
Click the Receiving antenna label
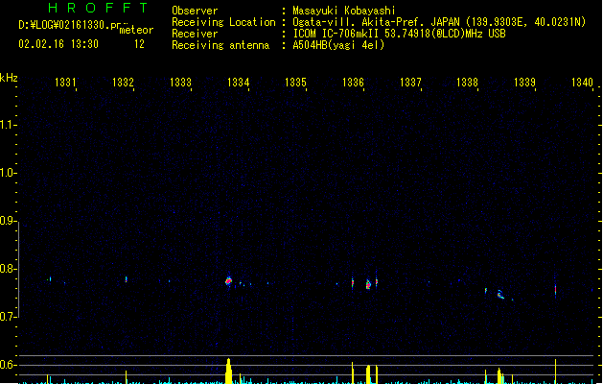click(220, 45)
